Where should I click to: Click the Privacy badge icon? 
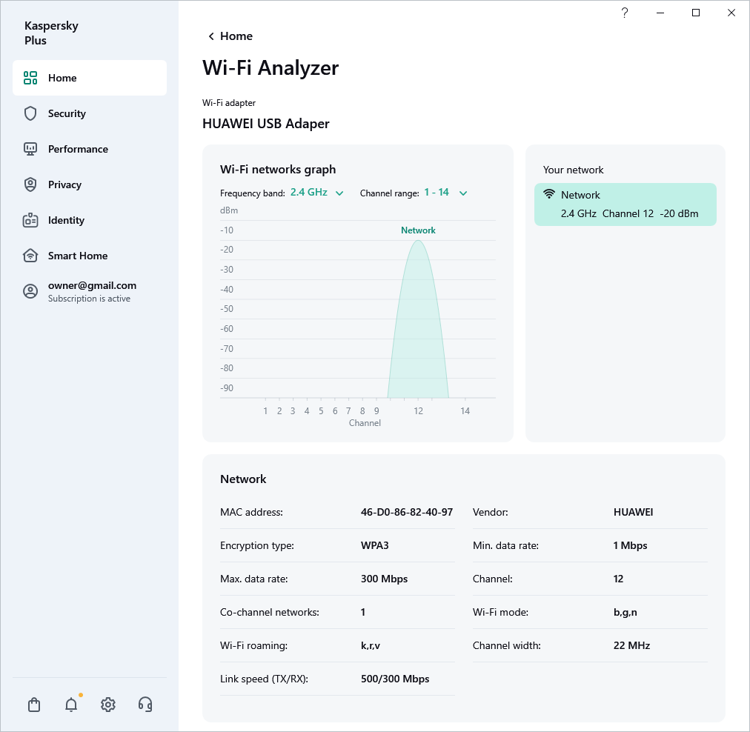(x=30, y=184)
